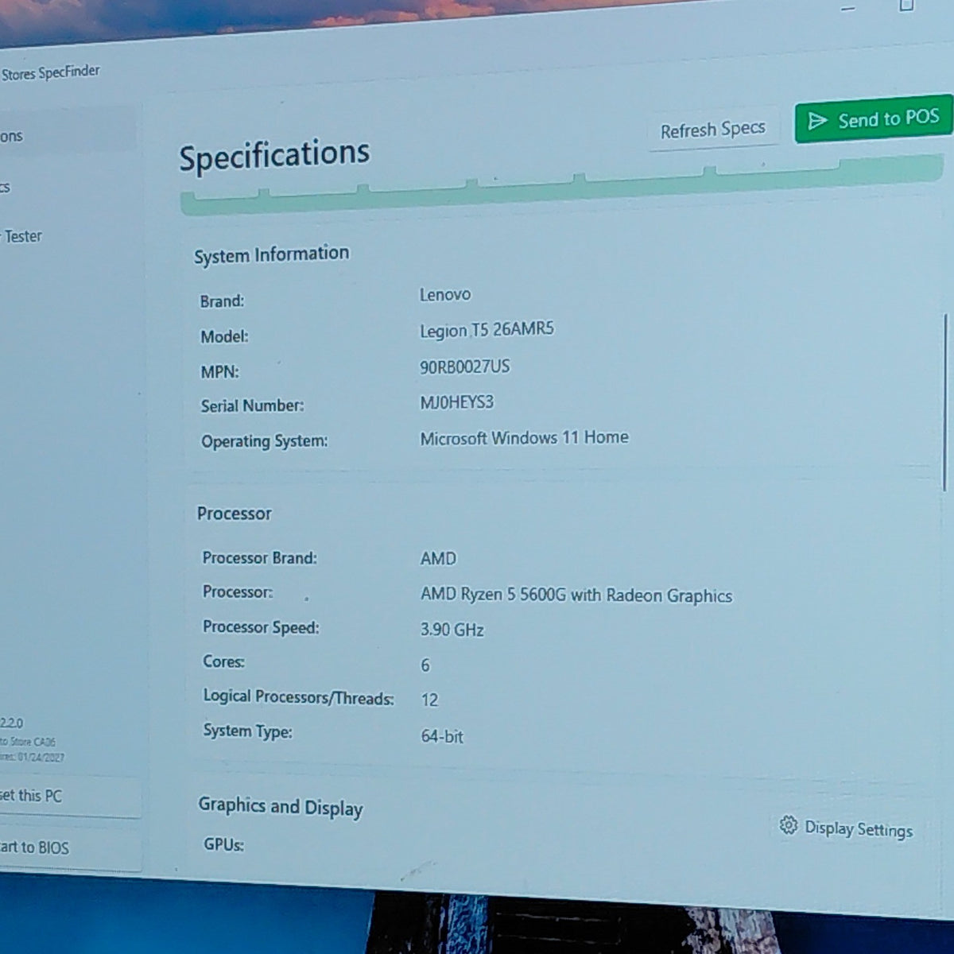Click the MPN value 90RB0027US
Image resolution: width=954 pixels, height=954 pixels.
tap(465, 366)
